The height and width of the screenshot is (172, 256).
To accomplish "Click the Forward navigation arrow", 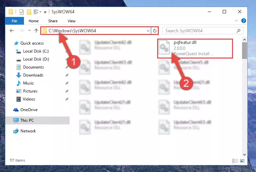I will [21, 31].
